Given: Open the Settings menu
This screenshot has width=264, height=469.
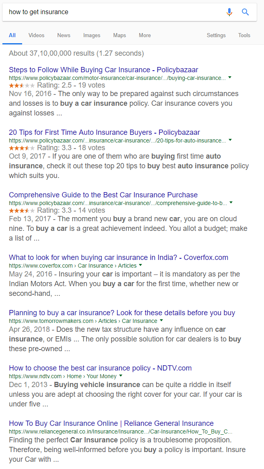Looking at the screenshot, I should [x=216, y=36].
